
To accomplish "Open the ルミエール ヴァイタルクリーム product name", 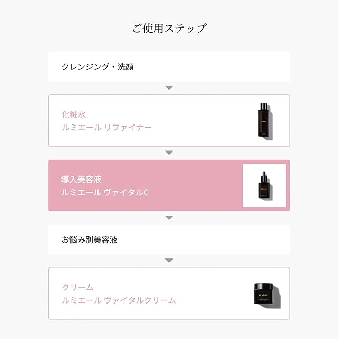I will (x=118, y=300).
